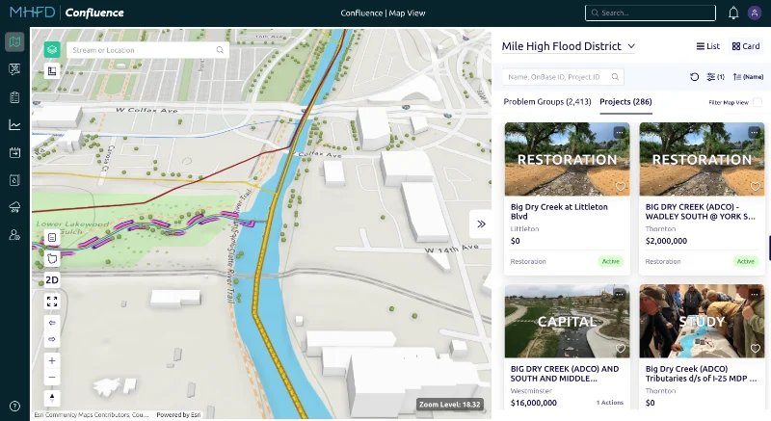
Task: Collapse the side panel with double chevron
Action: pyautogui.click(x=481, y=224)
